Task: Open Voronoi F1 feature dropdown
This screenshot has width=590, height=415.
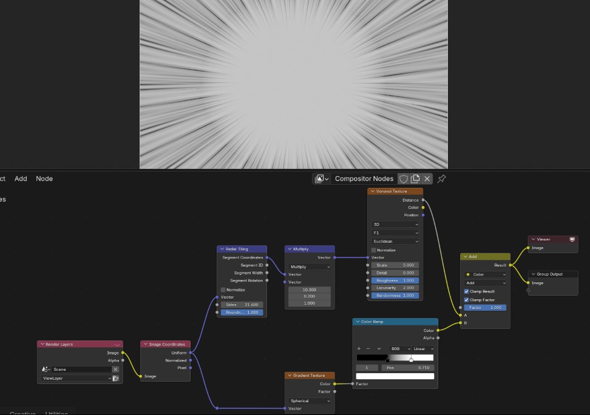Action: tap(395, 233)
